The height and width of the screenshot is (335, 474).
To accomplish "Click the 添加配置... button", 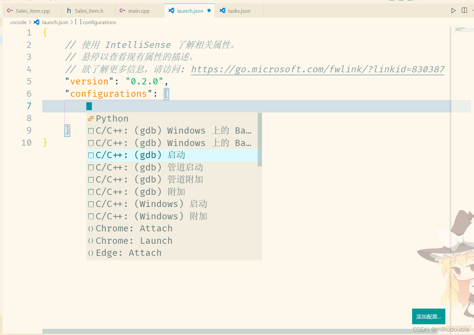I will 429,316.
